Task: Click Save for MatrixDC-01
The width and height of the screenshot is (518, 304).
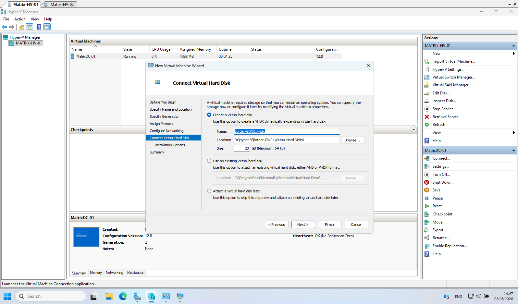Action: [x=436, y=190]
